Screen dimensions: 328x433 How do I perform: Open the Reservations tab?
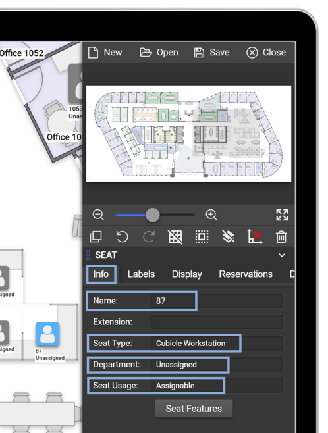pos(246,274)
